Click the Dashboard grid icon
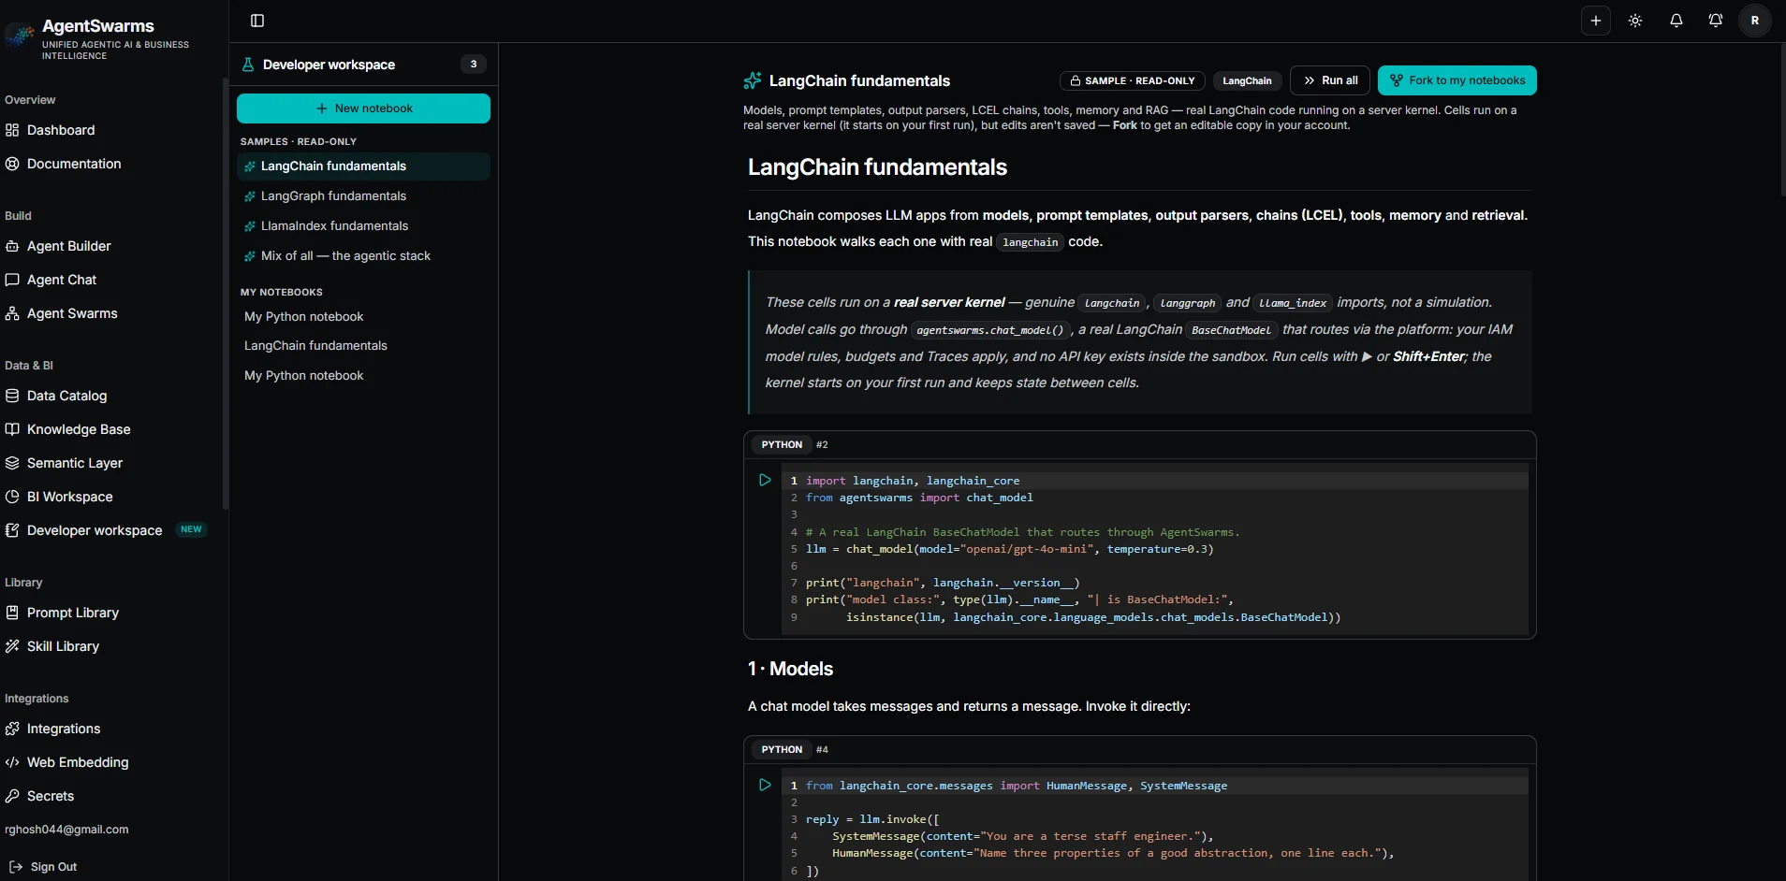The height and width of the screenshot is (881, 1786). 12,130
